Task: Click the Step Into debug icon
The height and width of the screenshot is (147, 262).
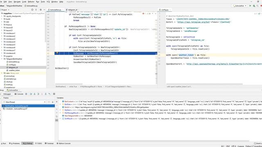Action: (34, 94)
